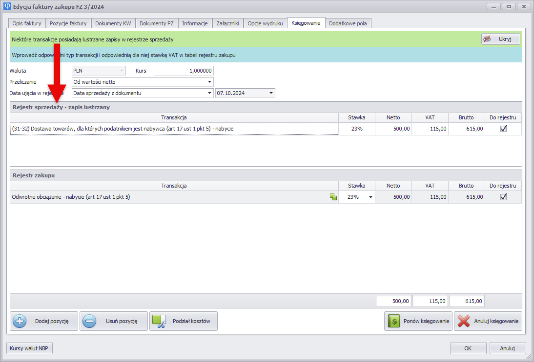This screenshot has width=534, height=362.
Task: Click the minus icon on Usuń pozycję
Action: [89, 322]
